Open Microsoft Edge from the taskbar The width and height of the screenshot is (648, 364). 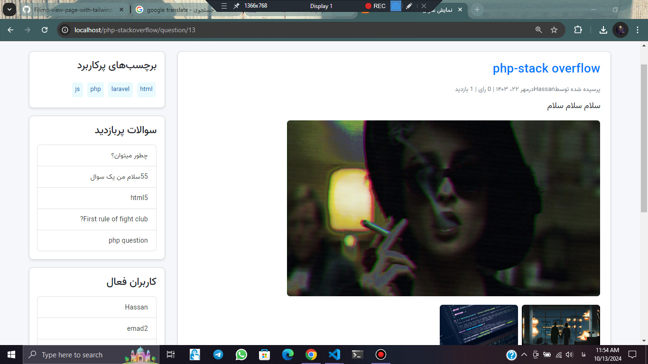coord(288,355)
